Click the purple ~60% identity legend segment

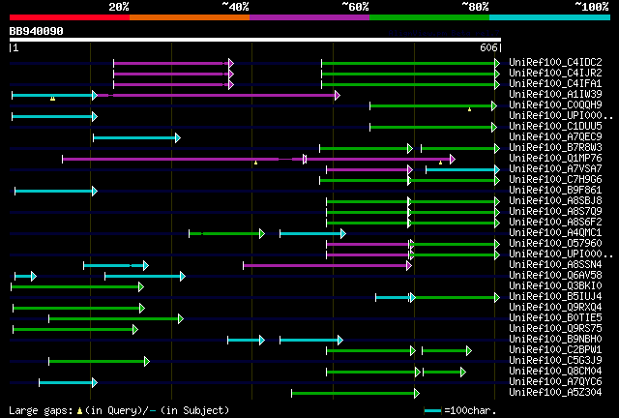309,17
